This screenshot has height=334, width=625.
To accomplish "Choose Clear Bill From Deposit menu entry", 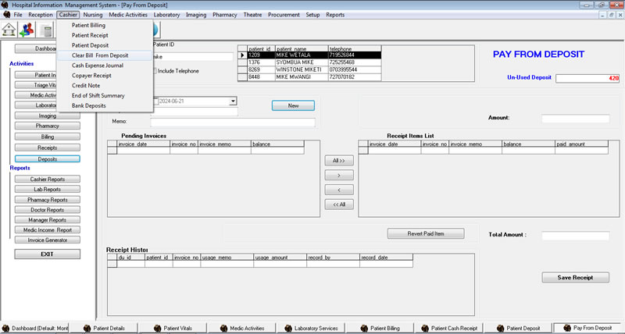I will (100, 55).
